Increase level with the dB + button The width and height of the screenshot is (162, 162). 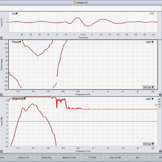(x=138, y=158)
